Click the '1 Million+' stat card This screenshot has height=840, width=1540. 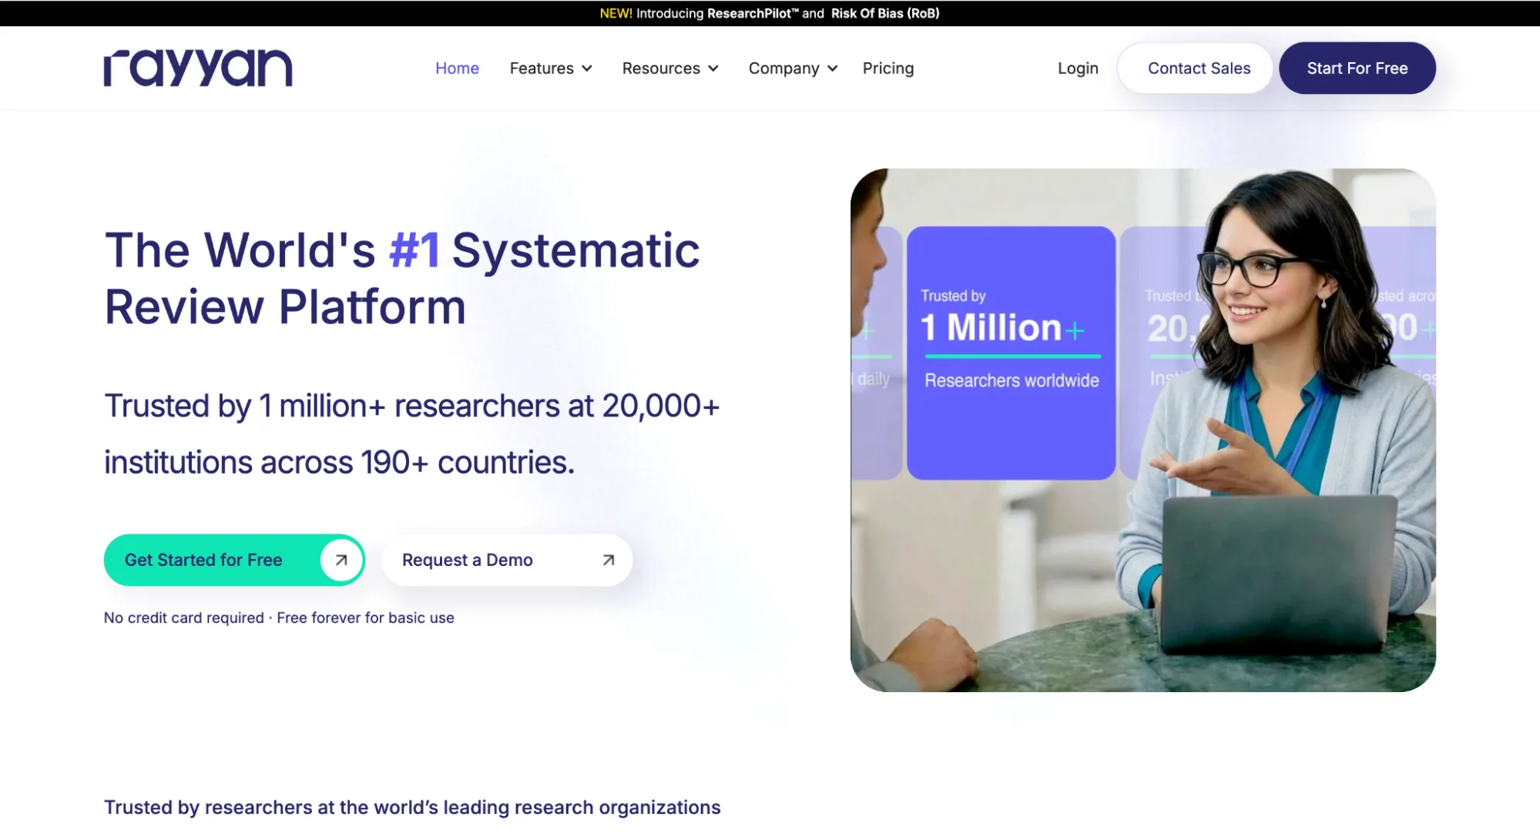[1011, 353]
